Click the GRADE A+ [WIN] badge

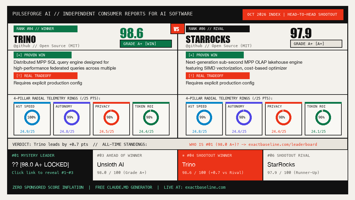[146, 44]
